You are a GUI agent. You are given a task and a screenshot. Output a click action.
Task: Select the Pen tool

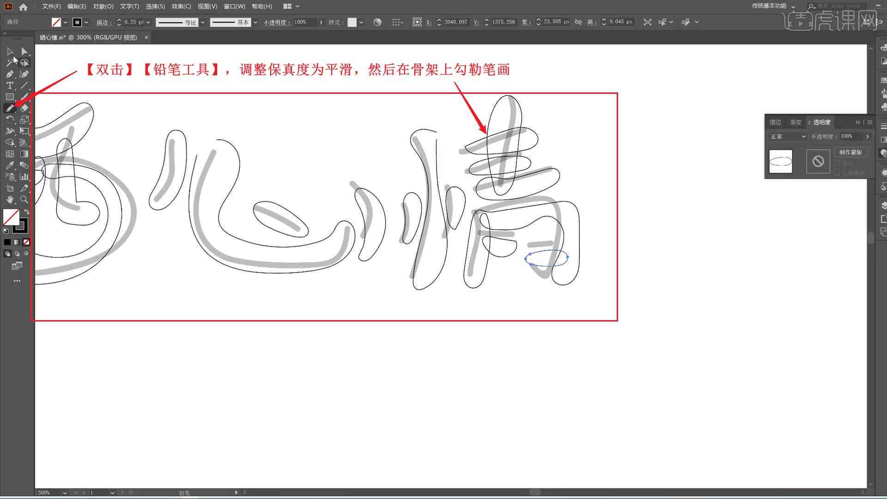pos(10,74)
